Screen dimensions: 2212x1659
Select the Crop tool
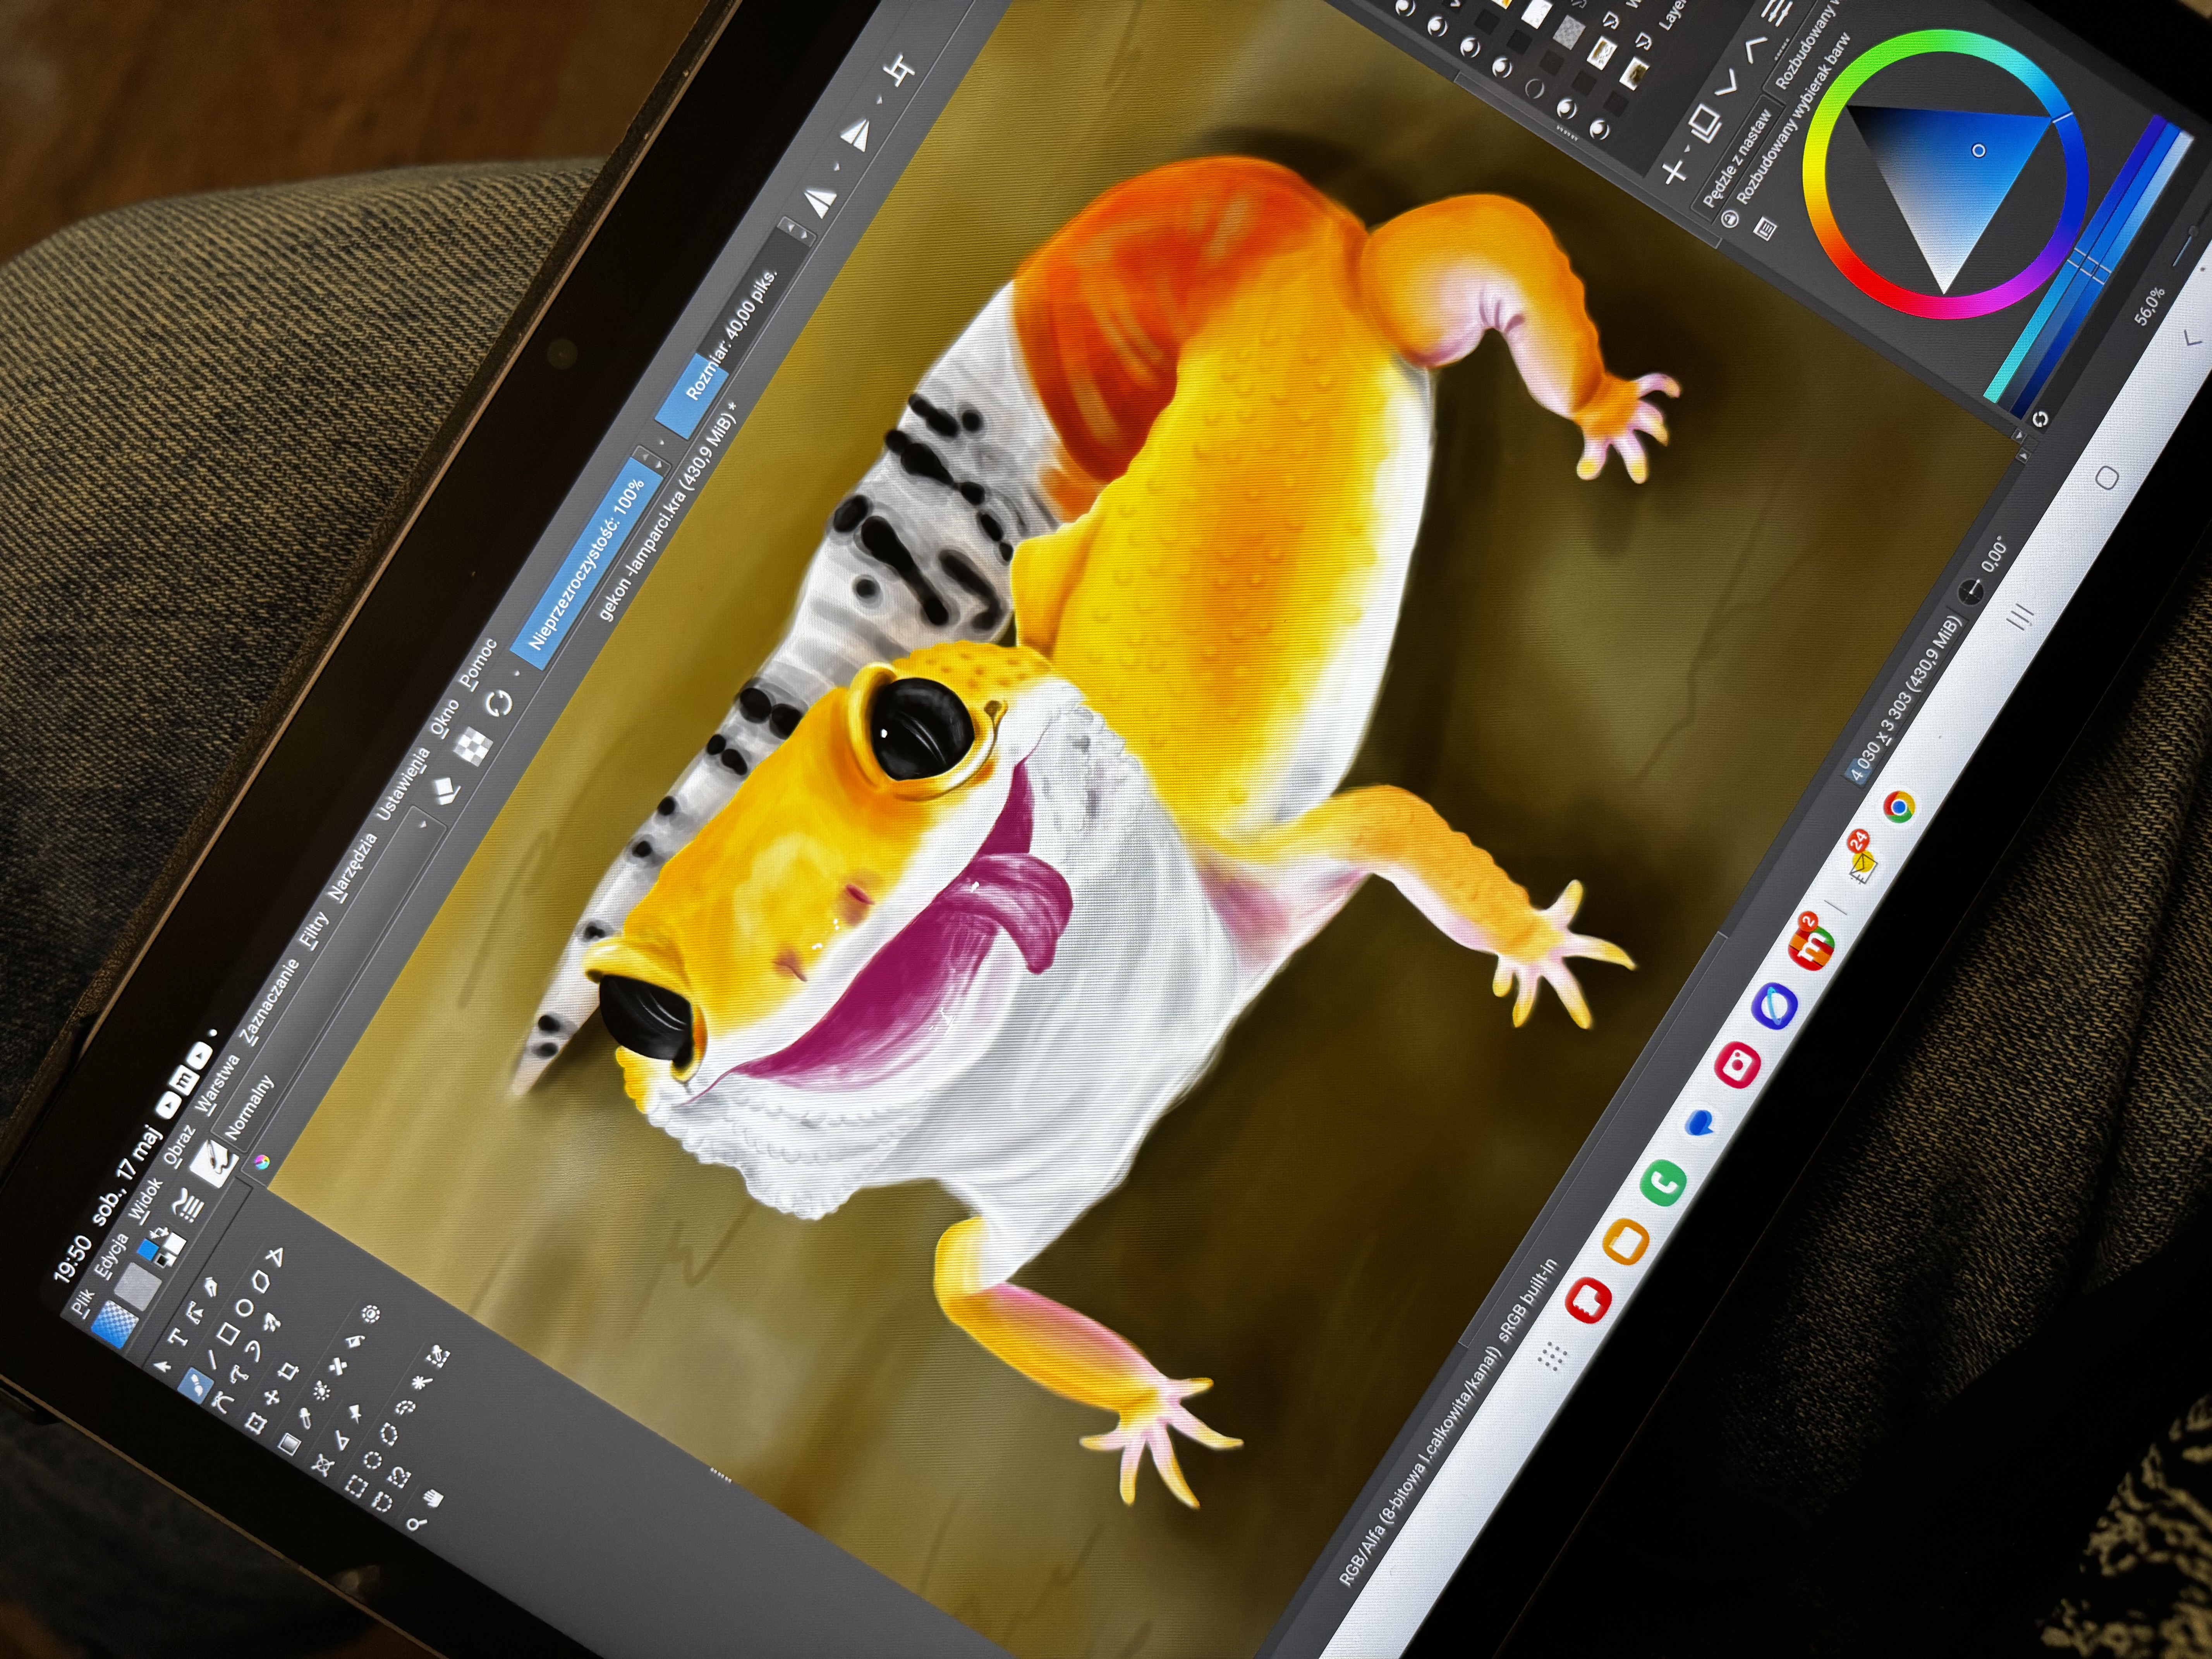tap(288, 1370)
